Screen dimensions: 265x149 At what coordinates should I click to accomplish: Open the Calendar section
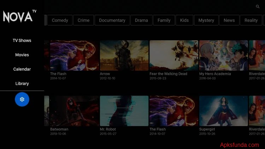pyautogui.click(x=22, y=69)
